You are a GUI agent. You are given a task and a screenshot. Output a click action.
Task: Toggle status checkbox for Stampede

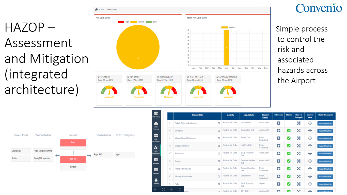tap(289, 131)
